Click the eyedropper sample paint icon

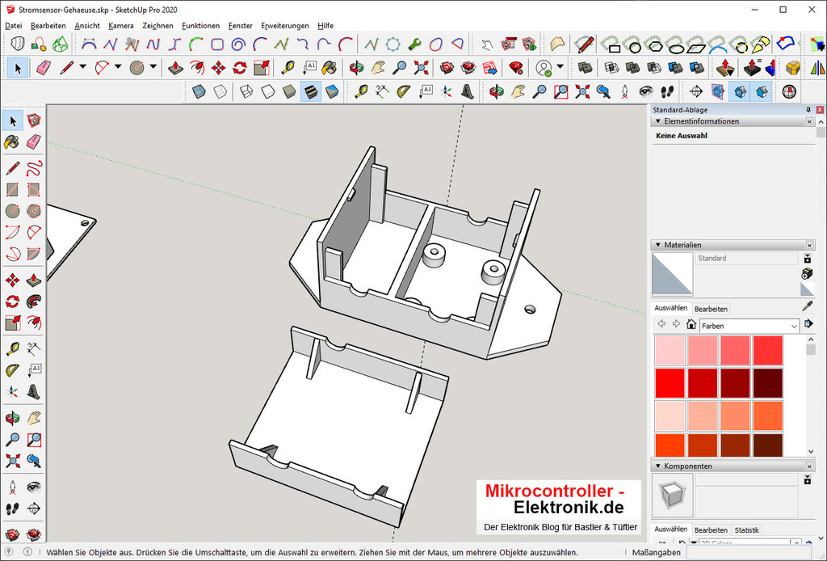806,307
